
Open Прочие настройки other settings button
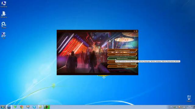(x=122, y=66)
